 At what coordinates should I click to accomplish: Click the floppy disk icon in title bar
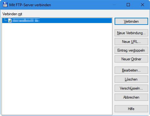click(x=5, y=5)
